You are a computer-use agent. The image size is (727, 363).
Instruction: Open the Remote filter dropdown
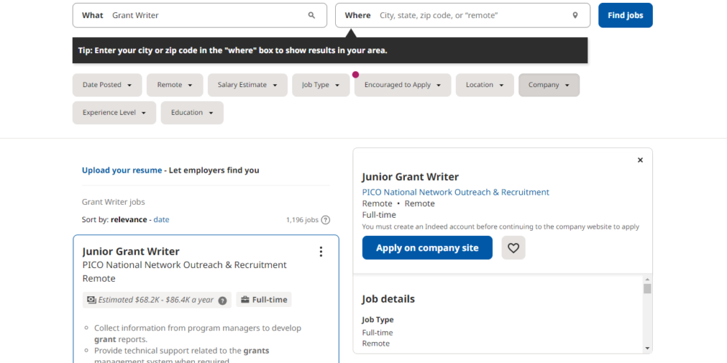pos(174,85)
